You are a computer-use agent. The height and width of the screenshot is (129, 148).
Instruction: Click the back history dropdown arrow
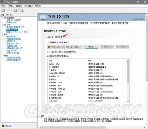point(12,10)
